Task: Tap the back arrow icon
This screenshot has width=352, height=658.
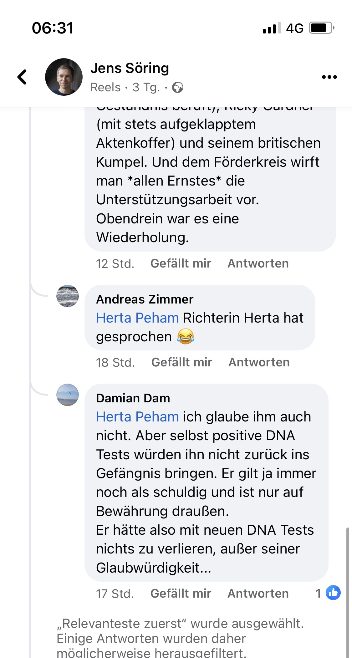Action: 22,77
